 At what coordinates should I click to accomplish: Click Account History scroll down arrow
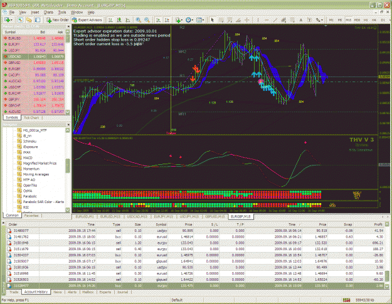click(387, 286)
